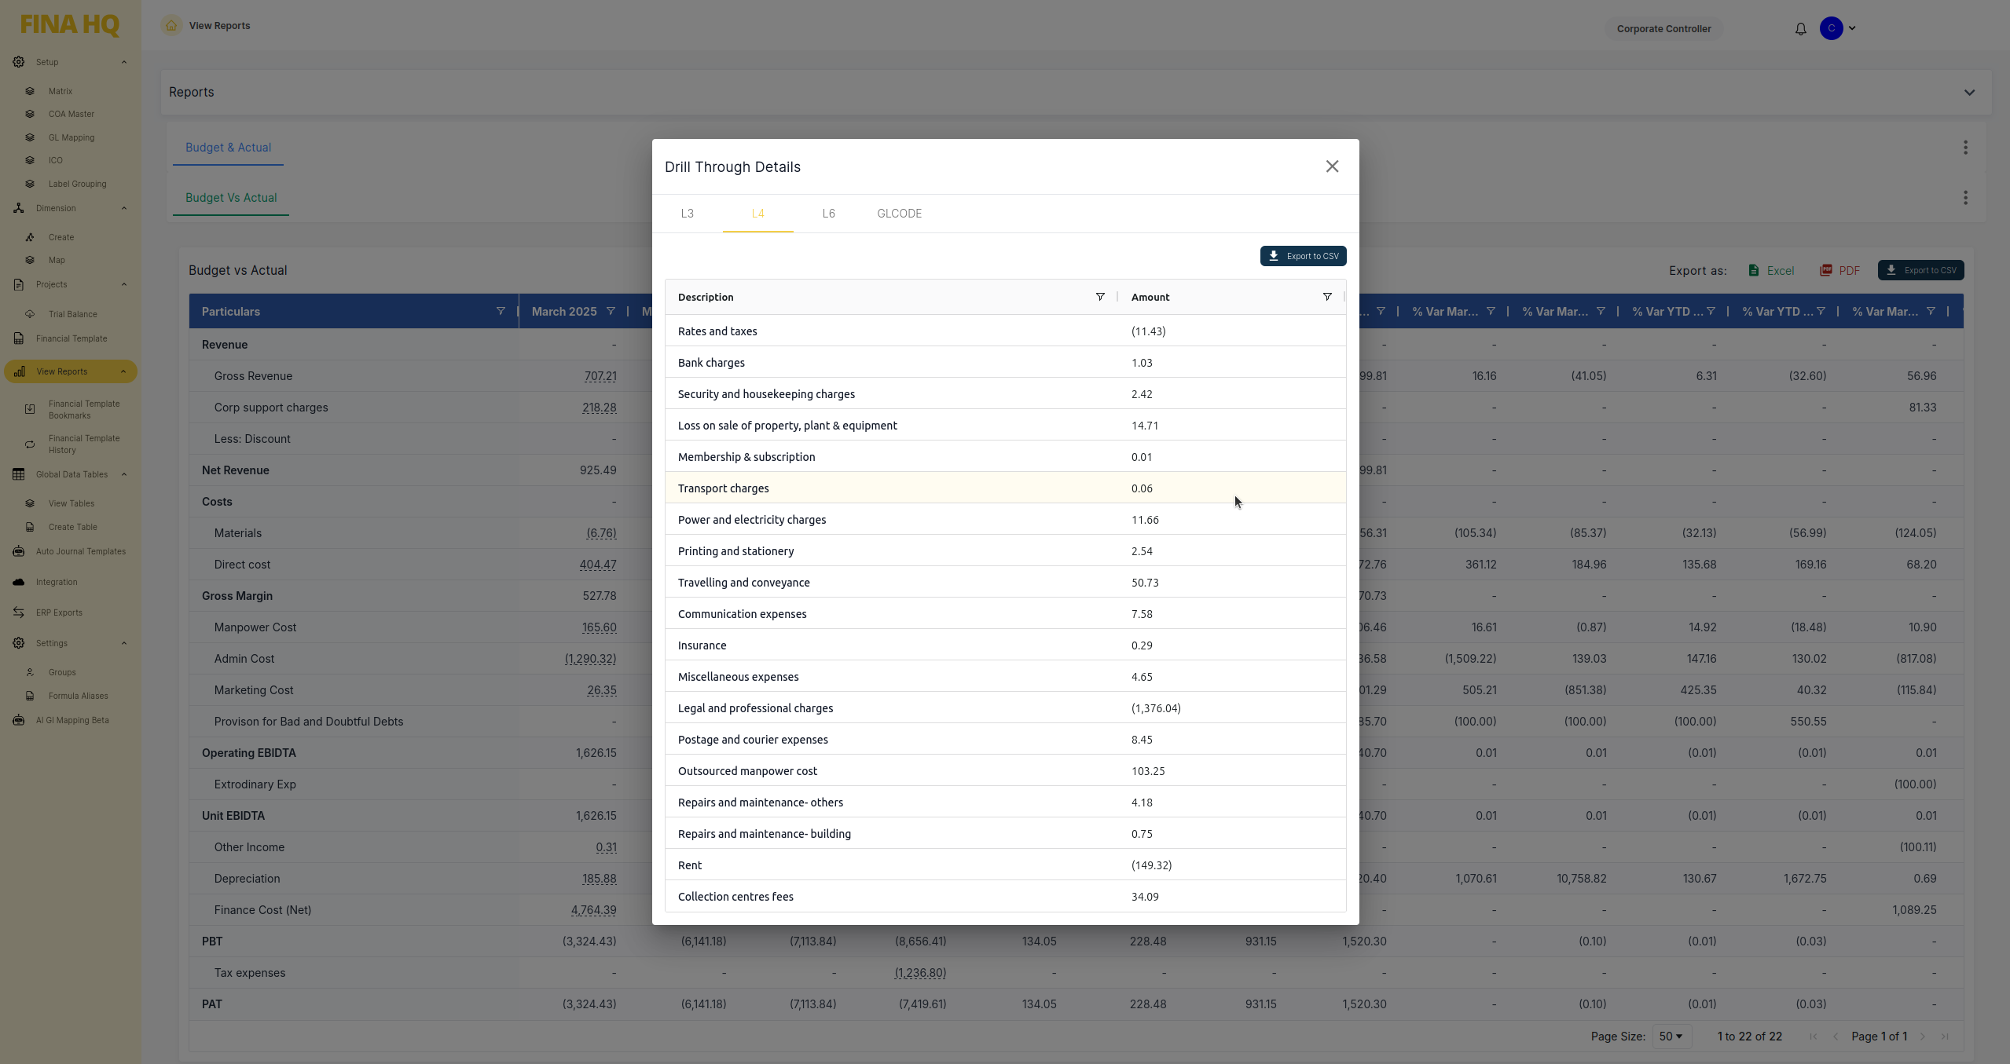Screen dimensions: 2010x1064
Task: Expand the Reports panel chevron
Action: [x=1969, y=93]
